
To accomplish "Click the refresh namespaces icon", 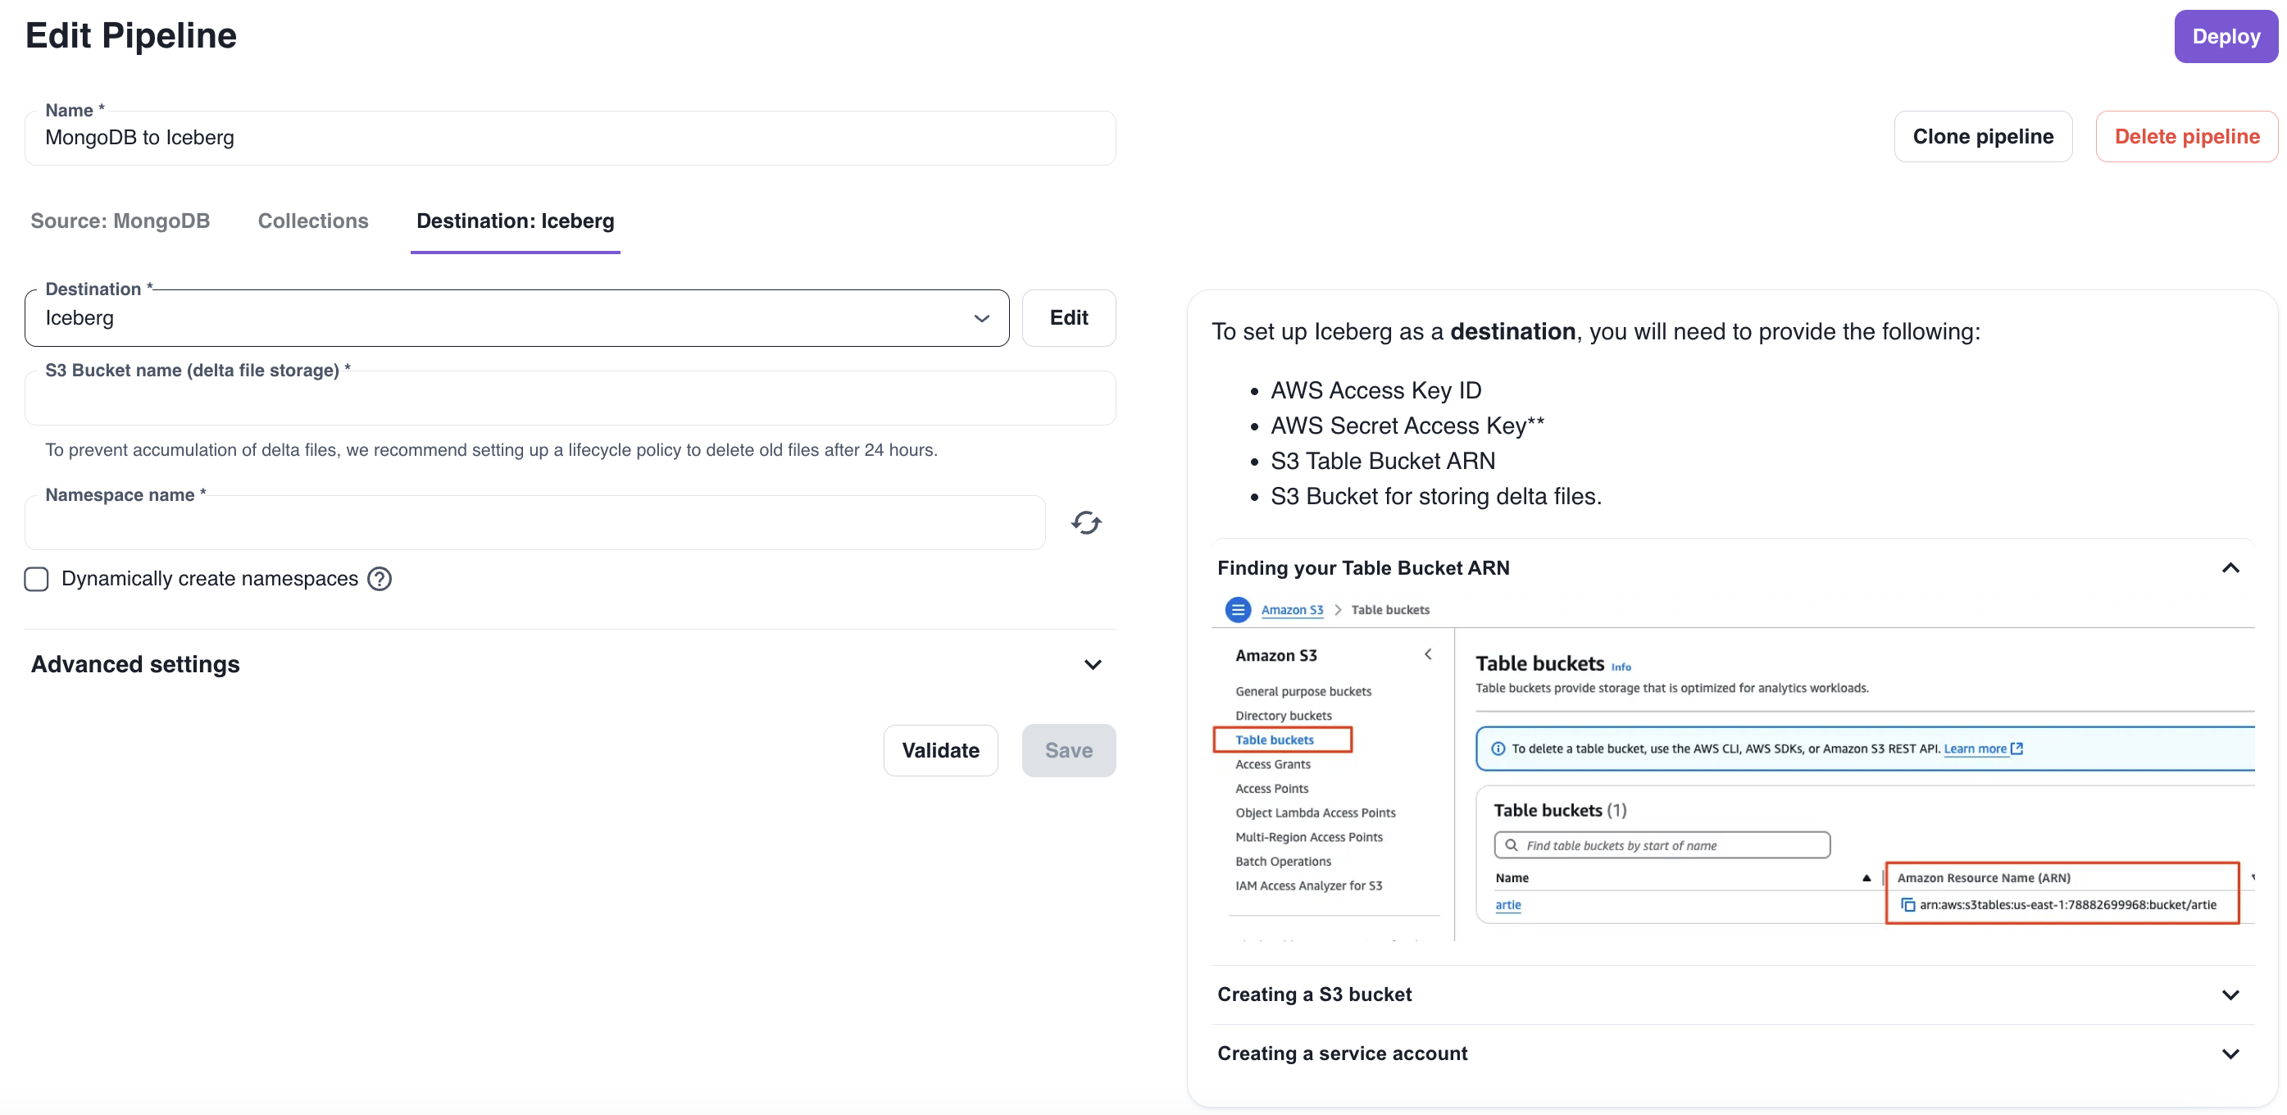I will tap(1086, 523).
